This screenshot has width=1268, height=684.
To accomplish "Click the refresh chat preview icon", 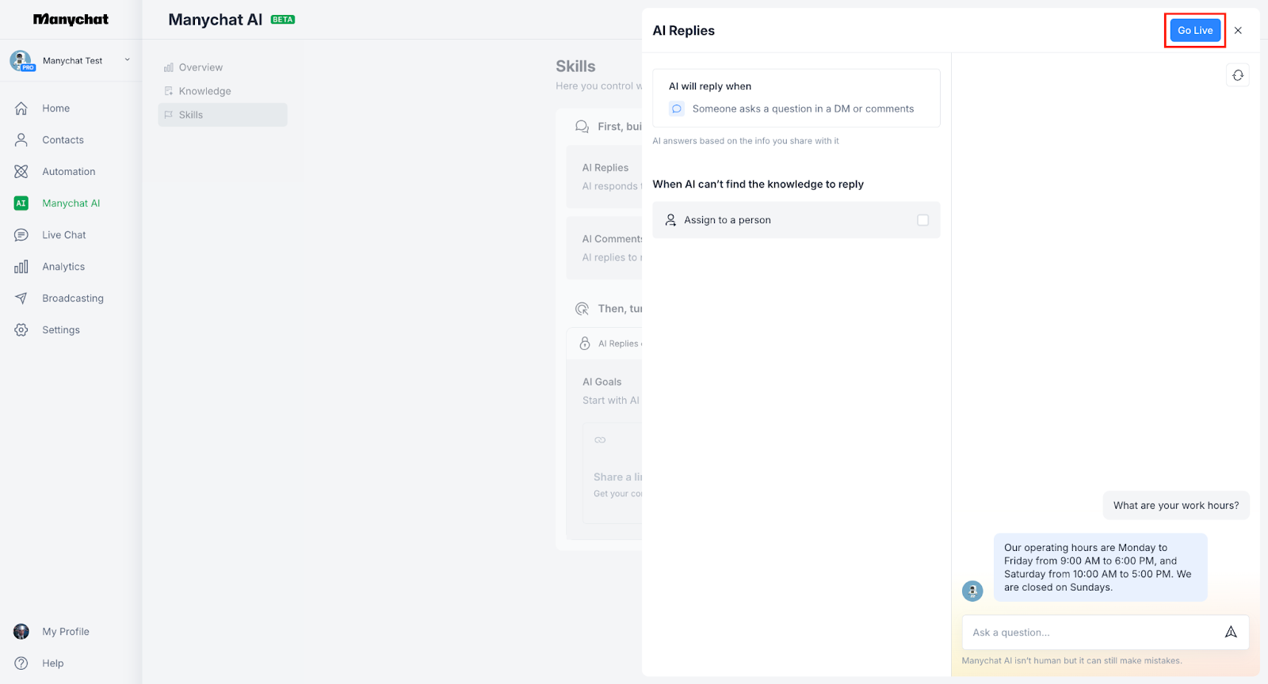I will click(x=1237, y=75).
